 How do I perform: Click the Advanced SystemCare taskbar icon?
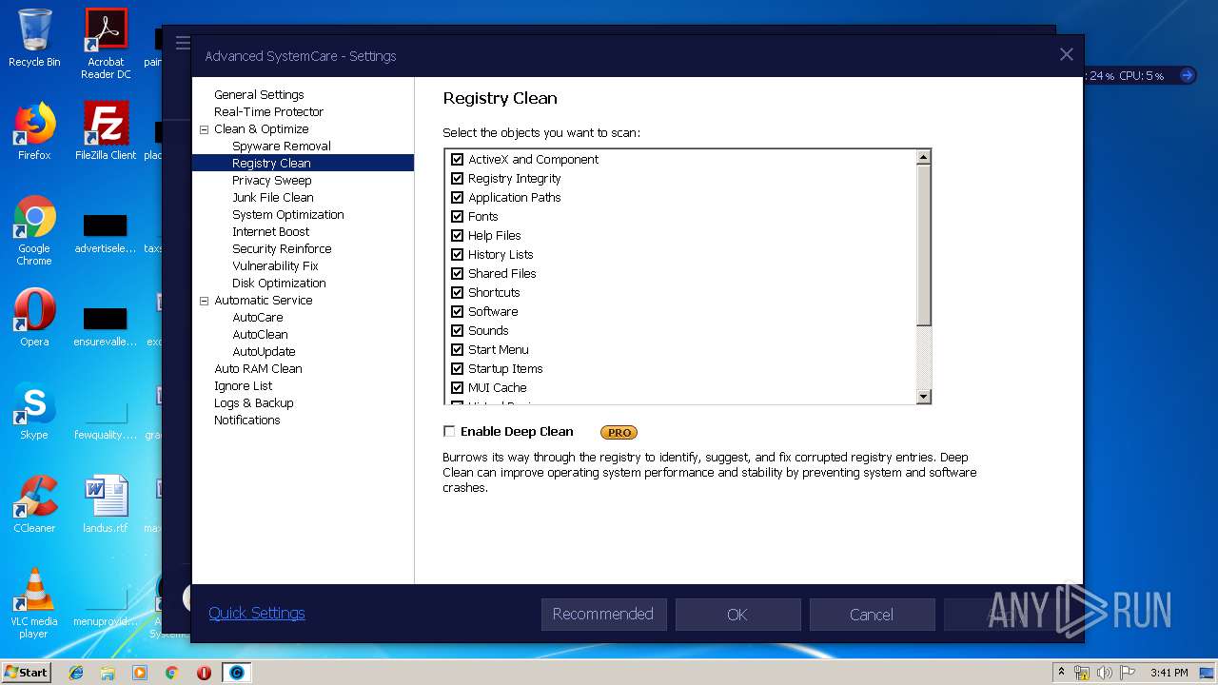[237, 673]
